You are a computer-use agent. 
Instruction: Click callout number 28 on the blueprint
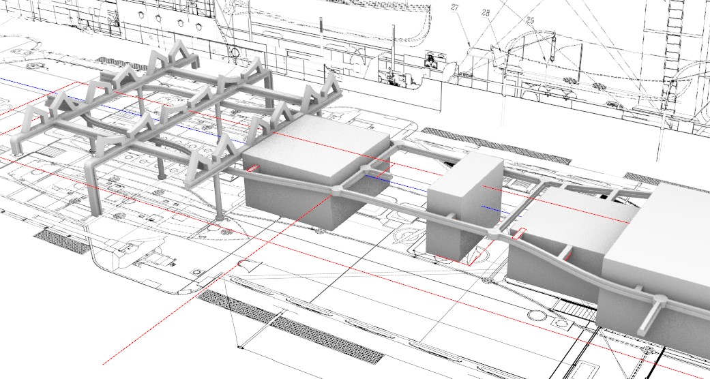coord(486,13)
